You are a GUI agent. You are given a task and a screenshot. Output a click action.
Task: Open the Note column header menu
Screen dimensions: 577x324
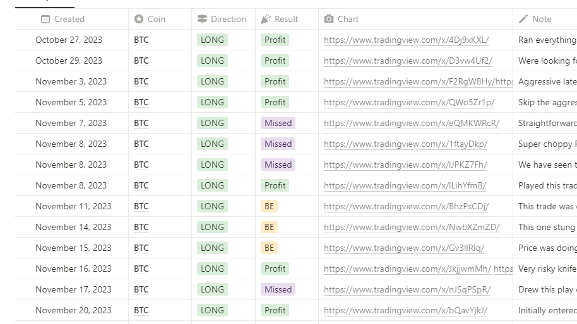click(x=545, y=19)
